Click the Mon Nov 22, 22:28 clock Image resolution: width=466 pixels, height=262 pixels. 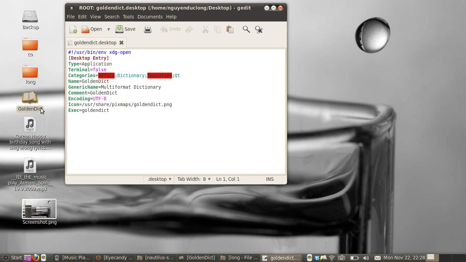pos(404,258)
